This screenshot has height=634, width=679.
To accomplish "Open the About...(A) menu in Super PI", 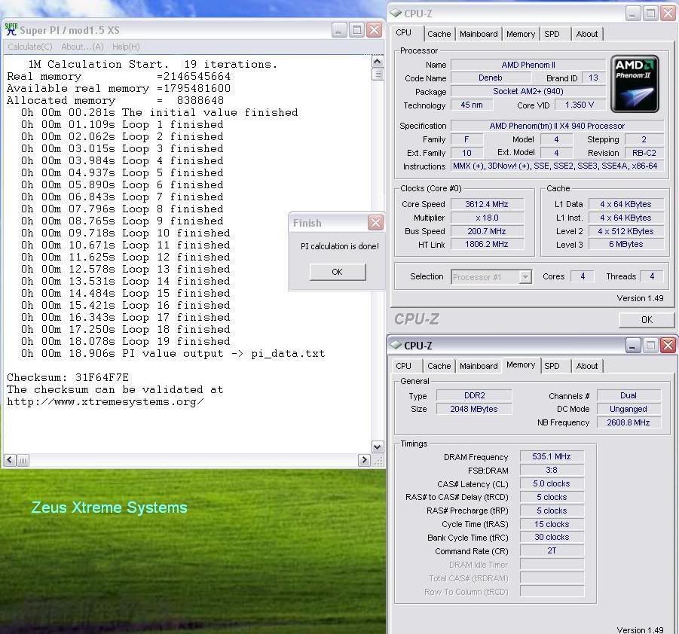I will click(82, 47).
